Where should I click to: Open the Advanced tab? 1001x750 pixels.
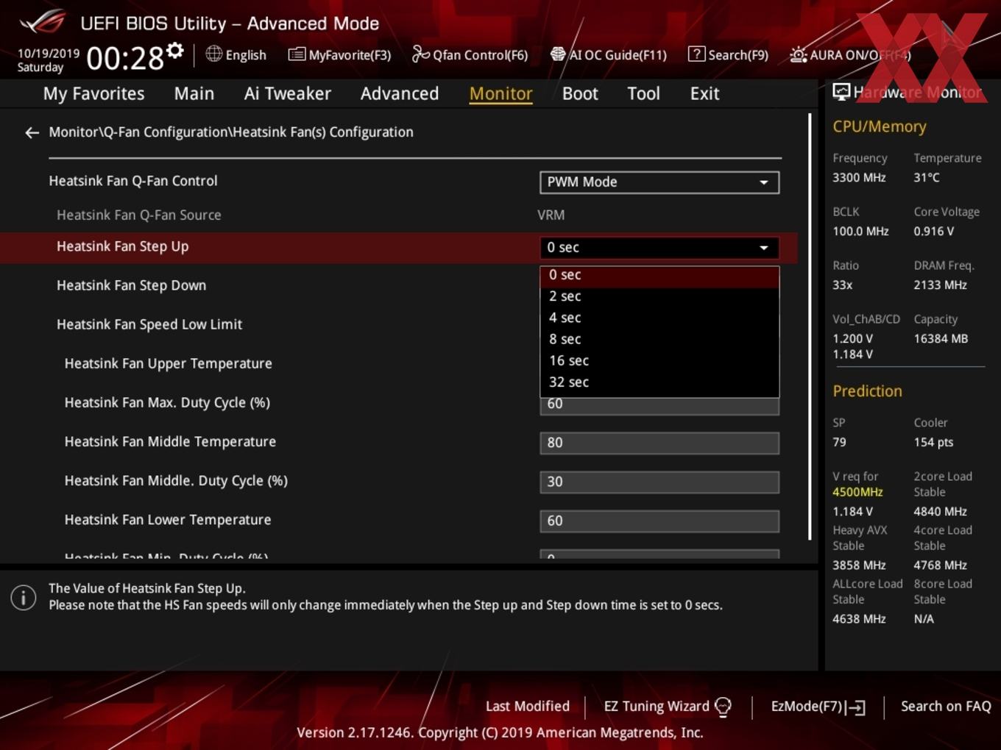tap(400, 93)
